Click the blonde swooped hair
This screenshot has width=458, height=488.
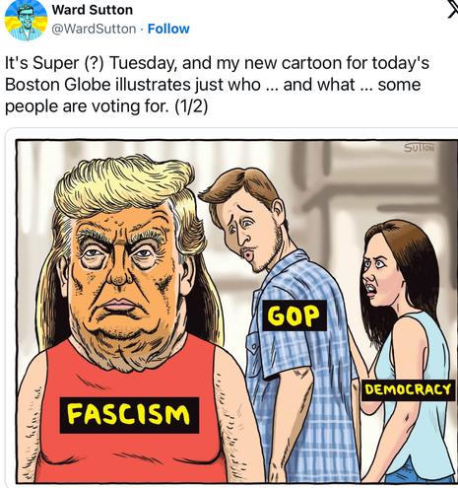click(126, 185)
